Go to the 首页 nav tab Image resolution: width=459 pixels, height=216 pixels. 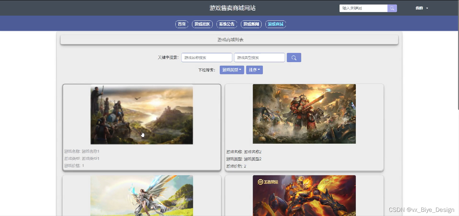pos(182,24)
